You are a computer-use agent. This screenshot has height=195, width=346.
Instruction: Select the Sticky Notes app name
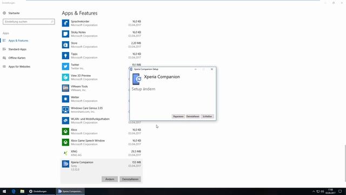click(78, 32)
